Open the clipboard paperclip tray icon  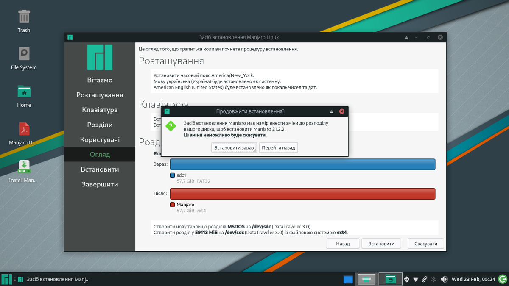point(425,279)
